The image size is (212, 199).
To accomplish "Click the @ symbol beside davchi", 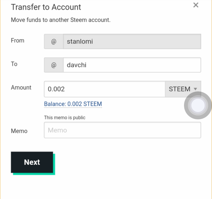I will point(54,65).
